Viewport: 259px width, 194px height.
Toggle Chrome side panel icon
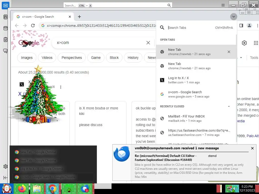click(241, 26)
